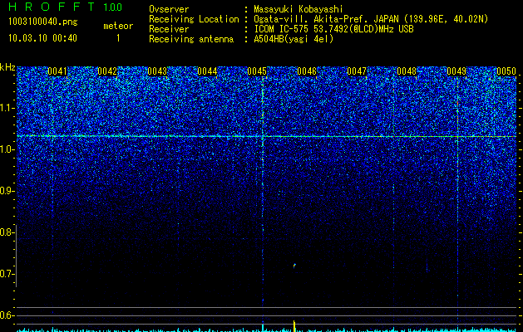Click the yellow spike in the bottom level graph
Screen dimensions: 523x332
(x=294, y=325)
